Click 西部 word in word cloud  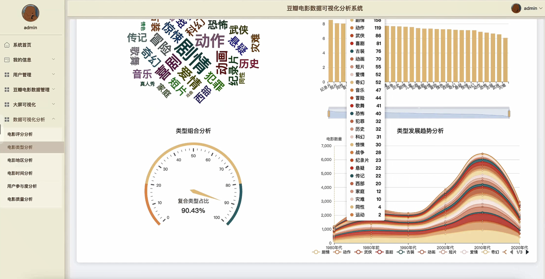point(203,95)
